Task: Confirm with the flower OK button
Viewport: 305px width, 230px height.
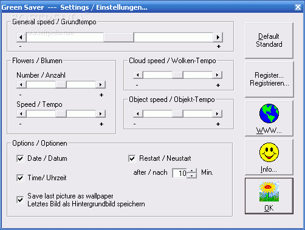Action: tap(269, 196)
